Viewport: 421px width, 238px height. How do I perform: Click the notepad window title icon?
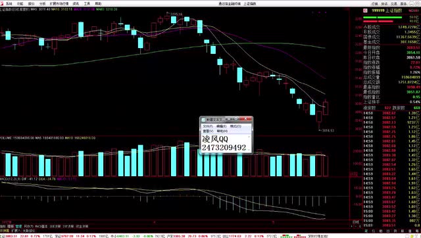pyautogui.click(x=203, y=119)
